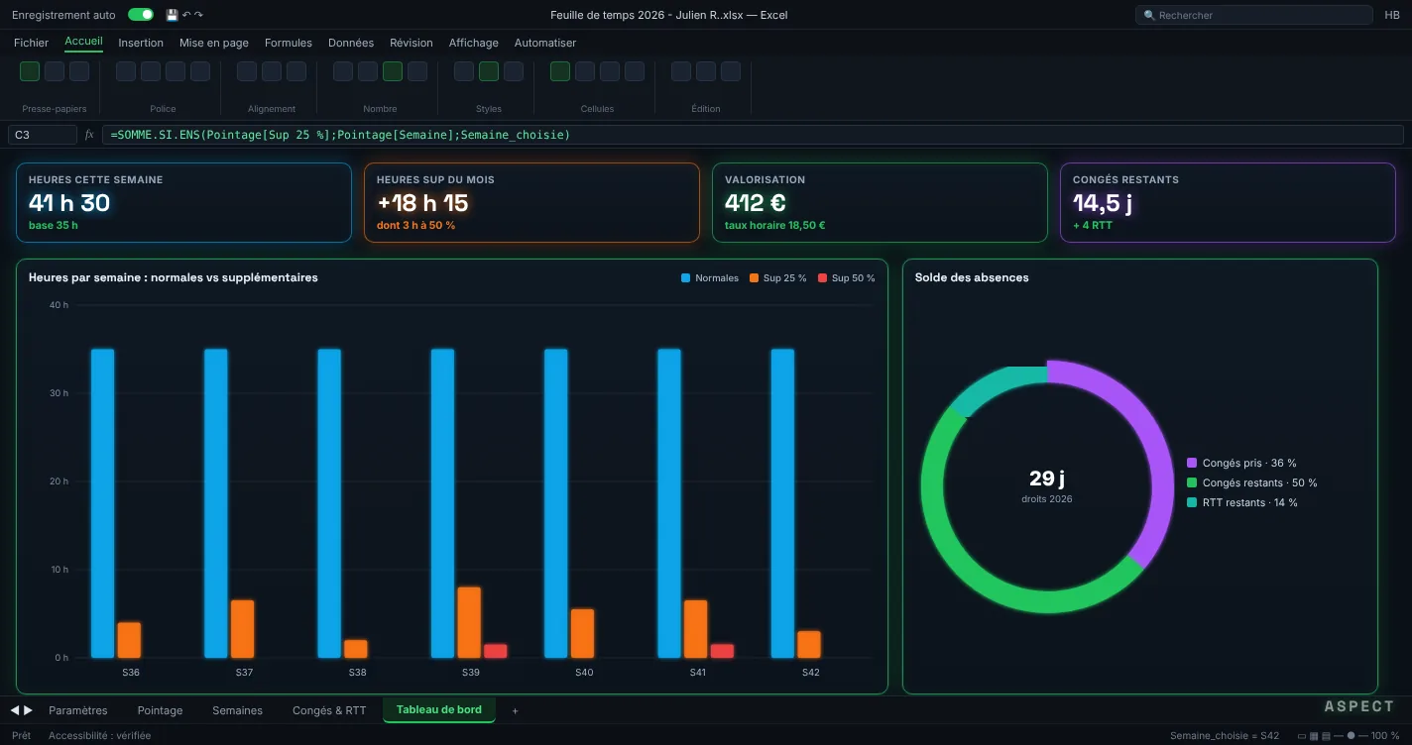Click the formula bar with SOMME.SI.ENS formula
1412x745 pixels.
tap(753, 135)
